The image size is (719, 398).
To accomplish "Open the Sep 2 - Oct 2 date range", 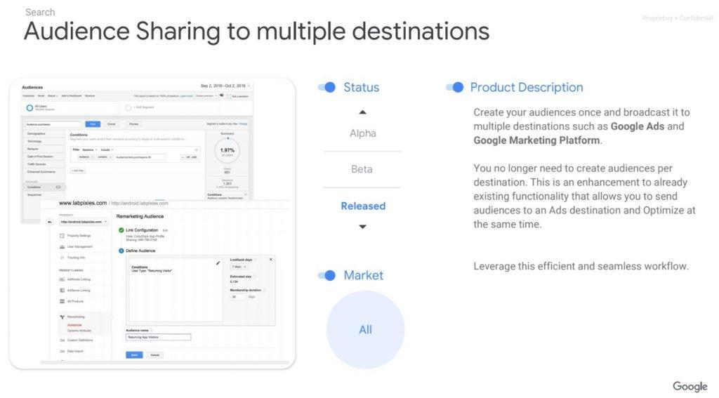I will coord(225,86).
